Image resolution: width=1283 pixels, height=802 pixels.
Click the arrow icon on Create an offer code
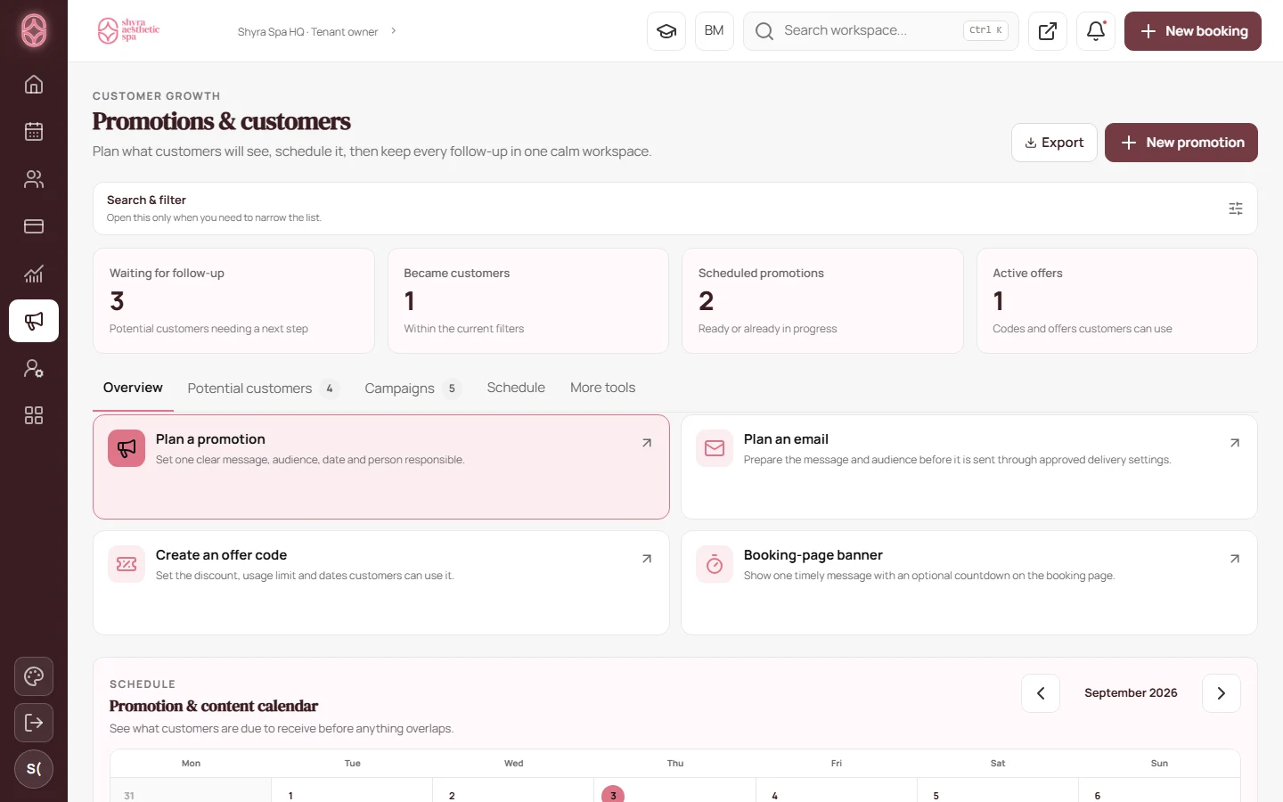pyautogui.click(x=647, y=559)
